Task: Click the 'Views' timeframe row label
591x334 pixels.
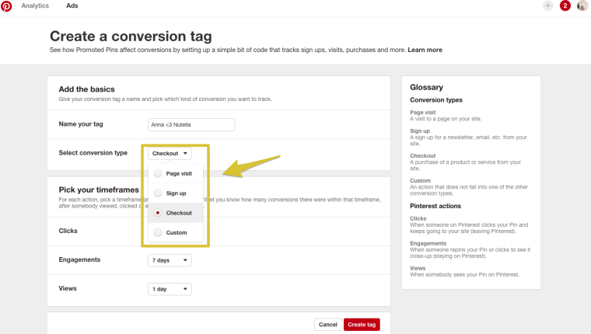Action: coord(68,288)
